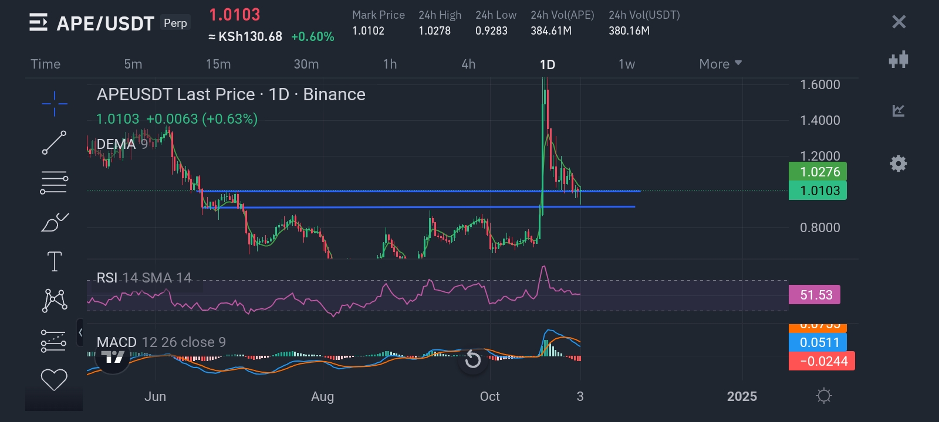Collapse the drawing toolbar side arrow
This screenshot has width=939, height=422.
(x=80, y=333)
